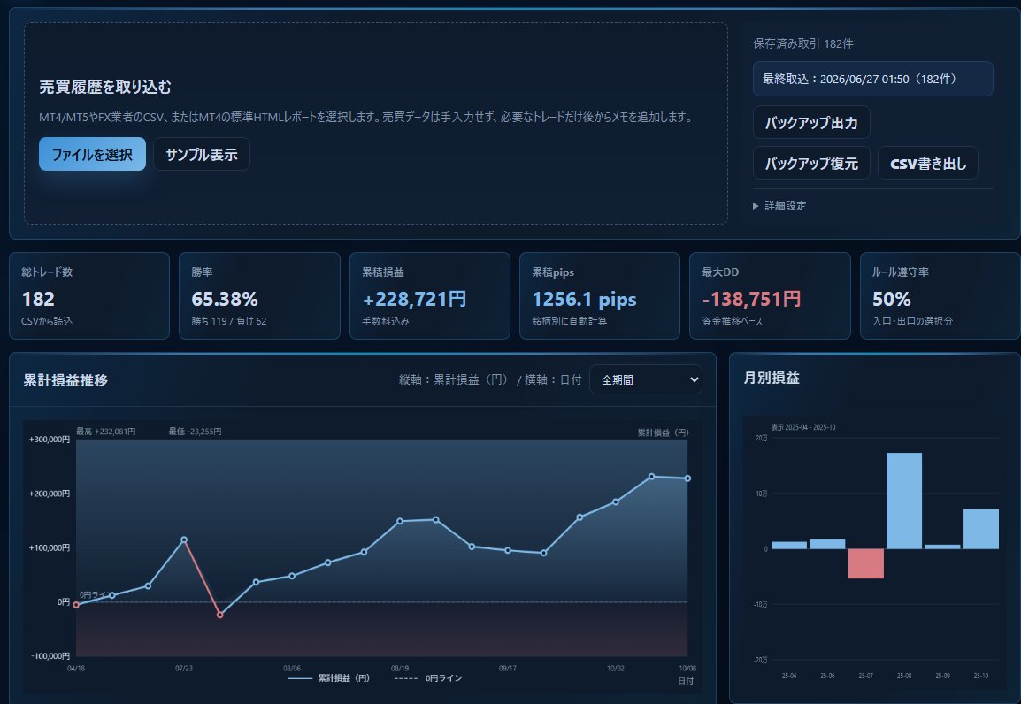The image size is (1021, 704).
Task: Expand the 詳細設定 disclosure triangle
Action: point(756,205)
